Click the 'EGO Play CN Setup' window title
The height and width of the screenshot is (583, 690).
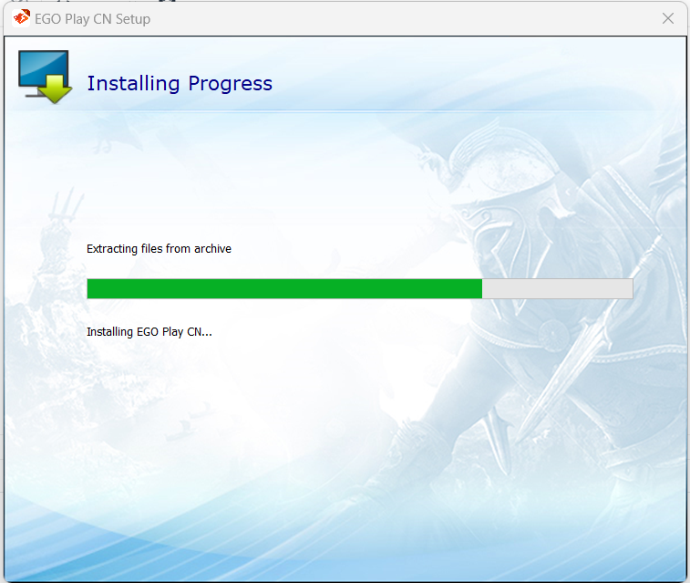[x=92, y=19]
